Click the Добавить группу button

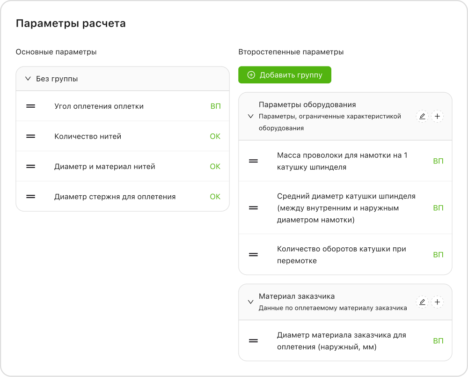click(x=285, y=75)
